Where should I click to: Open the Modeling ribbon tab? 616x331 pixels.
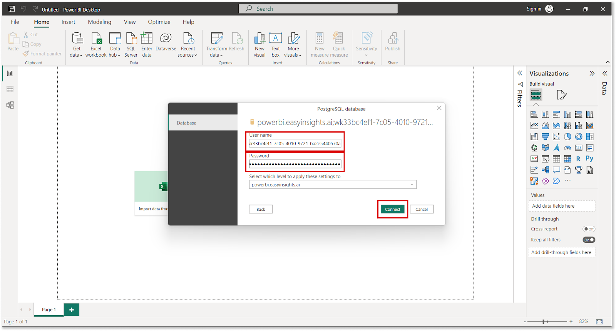click(100, 22)
